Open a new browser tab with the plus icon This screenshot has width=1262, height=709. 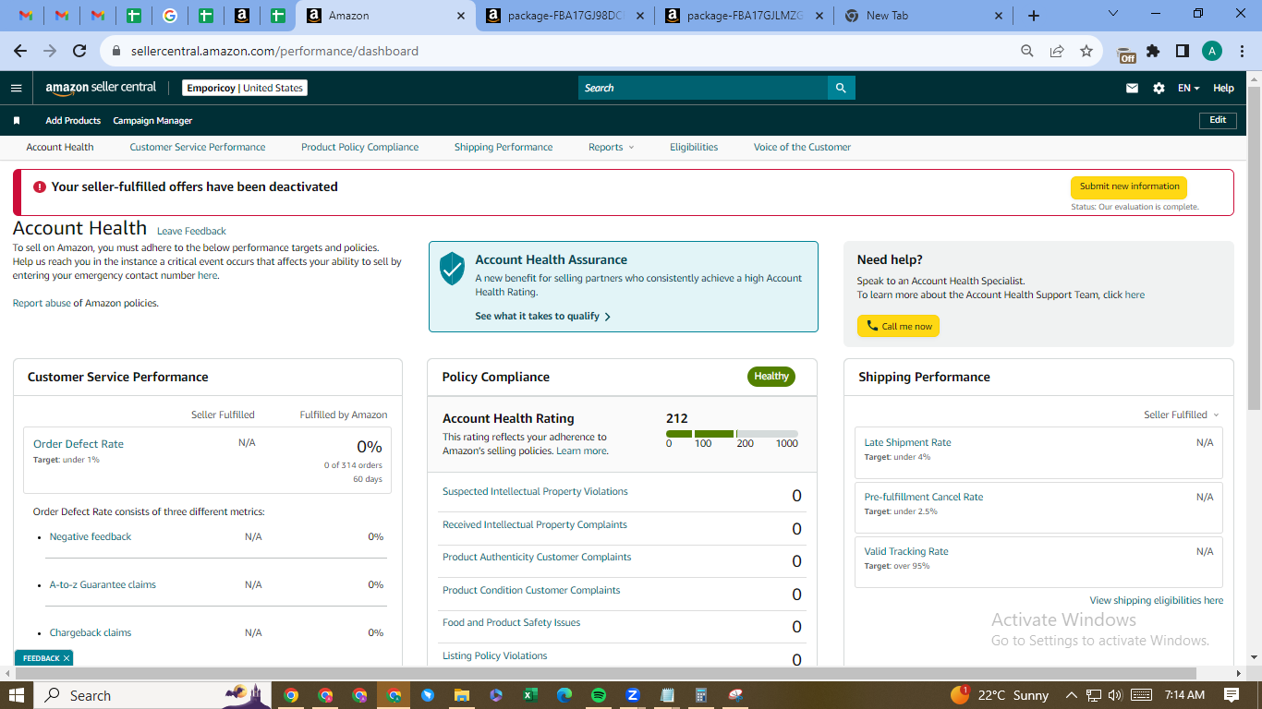(1034, 16)
